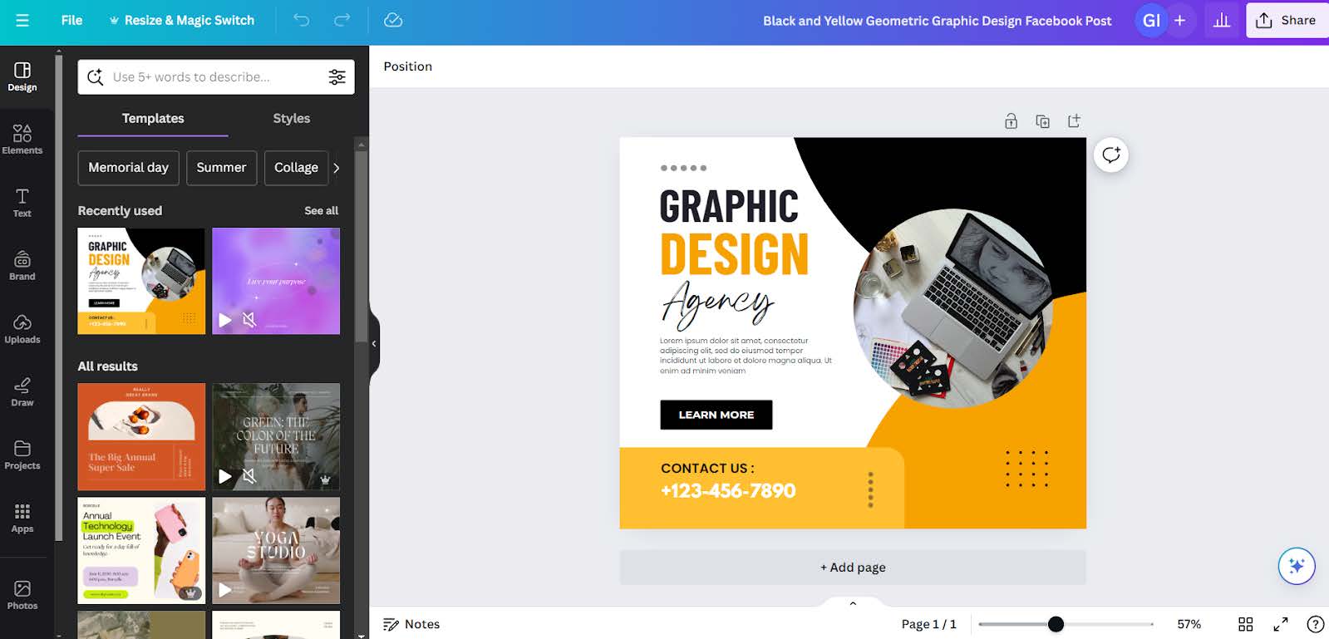Open the File menu
The width and height of the screenshot is (1329, 639).
click(x=71, y=20)
